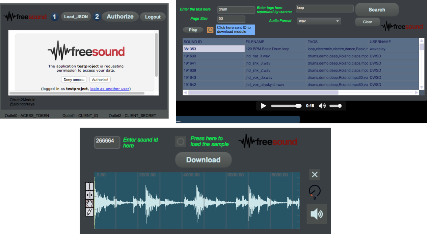Click the horizontal scrollbar of the OAuth web view

point(77,93)
